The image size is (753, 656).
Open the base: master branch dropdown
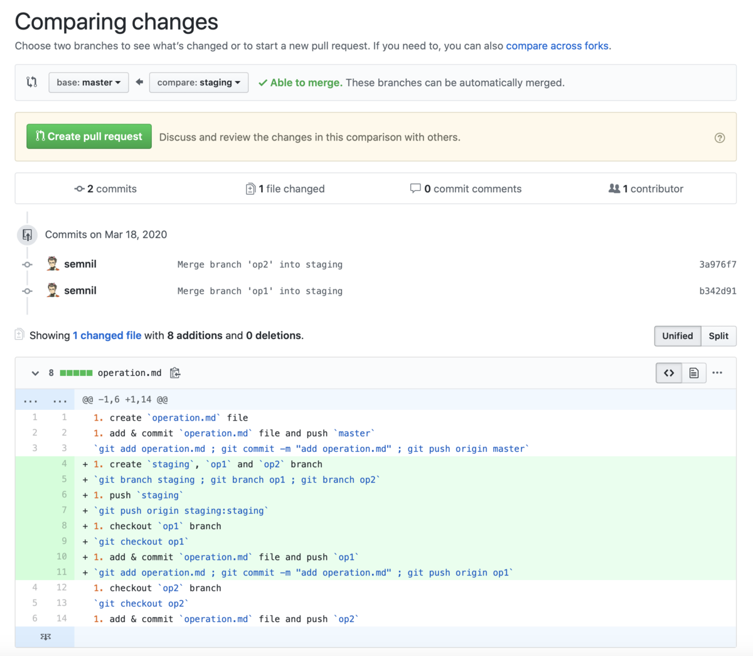[88, 82]
